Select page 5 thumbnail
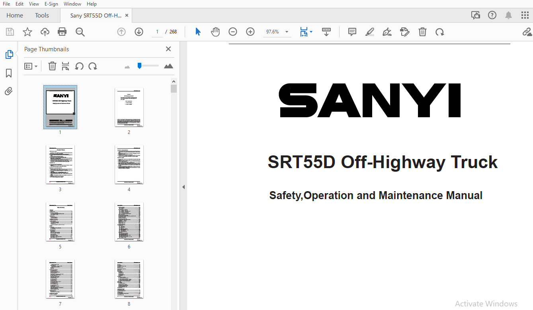 point(60,222)
